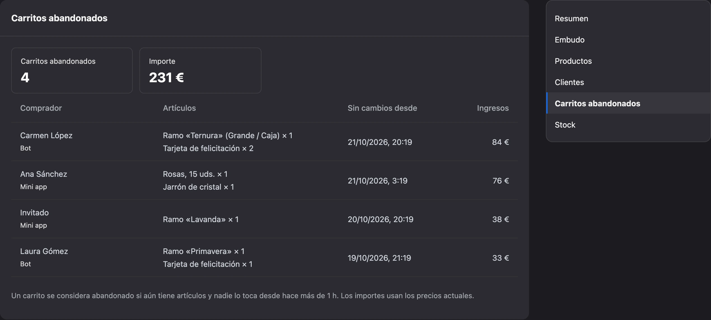Open the Resumen section in the sidebar
The height and width of the screenshot is (320, 711).
coord(628,18)
